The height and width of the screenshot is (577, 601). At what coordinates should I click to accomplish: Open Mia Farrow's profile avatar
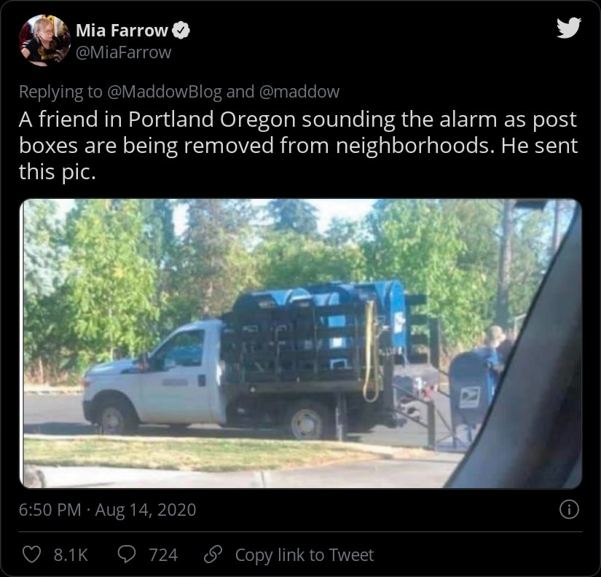point(44,40)
